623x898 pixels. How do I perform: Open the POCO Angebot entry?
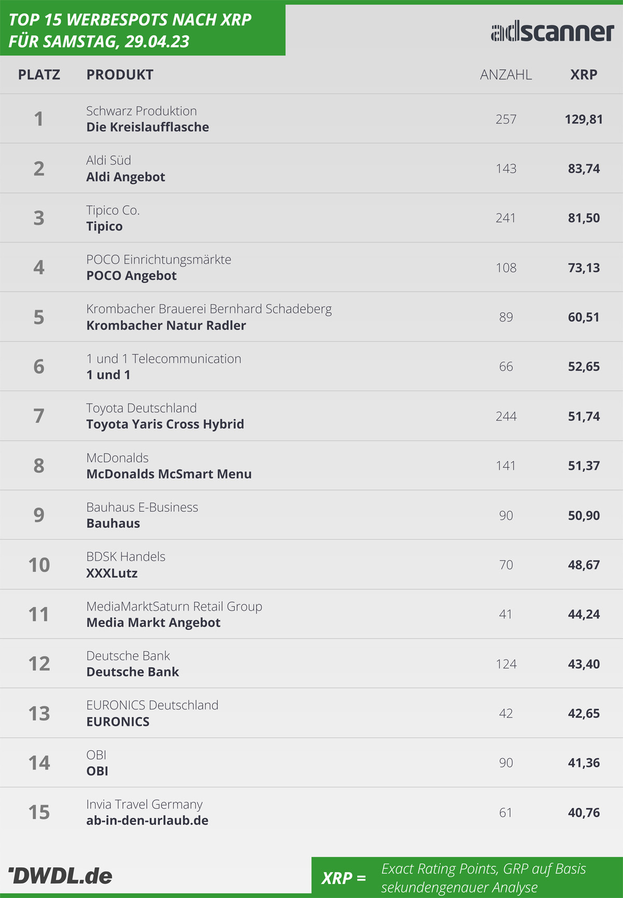(131, 276)
